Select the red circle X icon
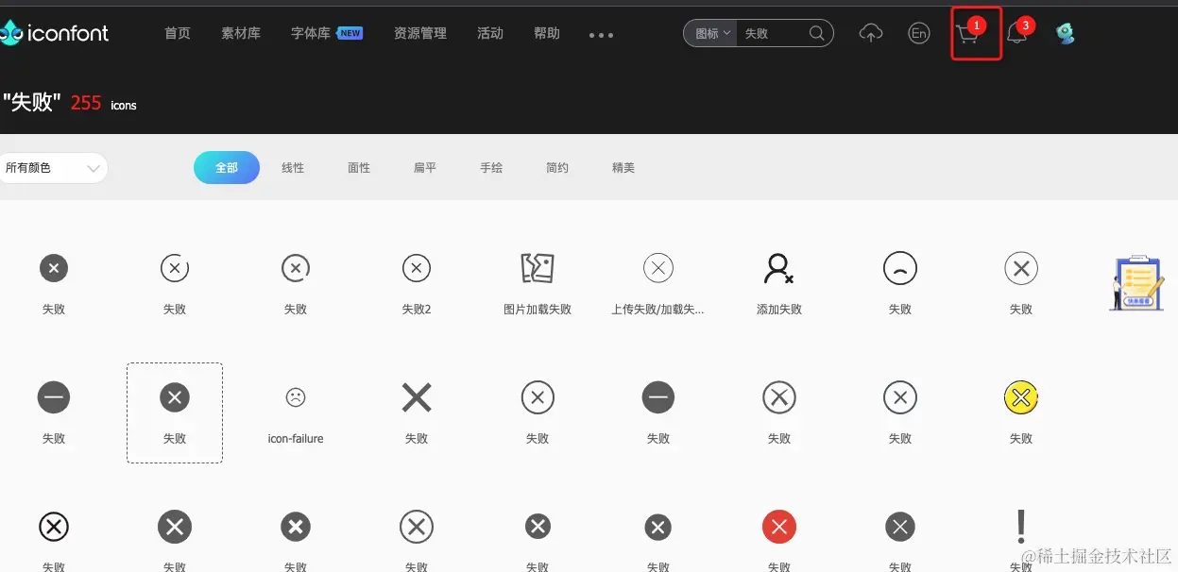The width and height of the screenshot is (1178, 572). pyautogui.click(x=779, y=527)
